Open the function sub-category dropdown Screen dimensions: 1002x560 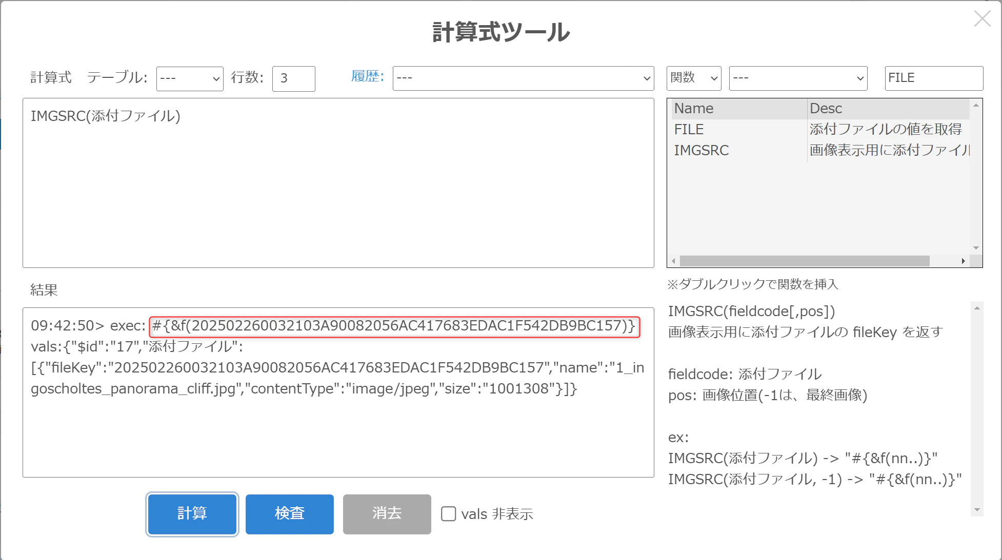coord(798,78)
